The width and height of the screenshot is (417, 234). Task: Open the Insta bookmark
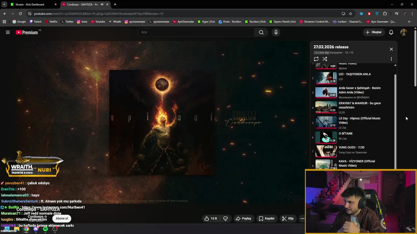(82, 22)
